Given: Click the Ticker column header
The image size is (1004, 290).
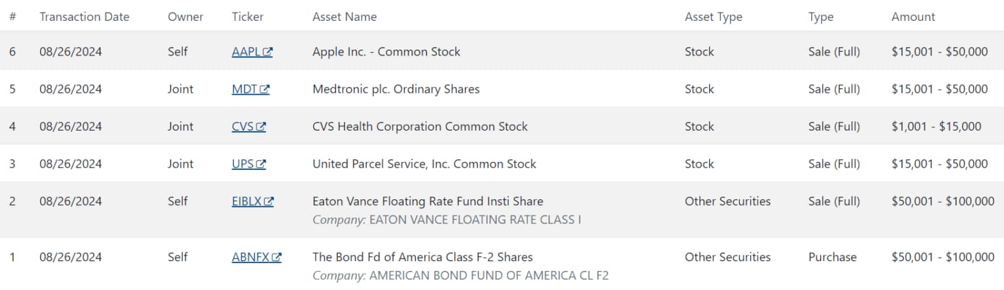Looking at the screenshot, I should click(248, 16).
